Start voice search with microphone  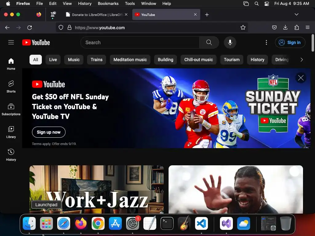coord(230,42)
